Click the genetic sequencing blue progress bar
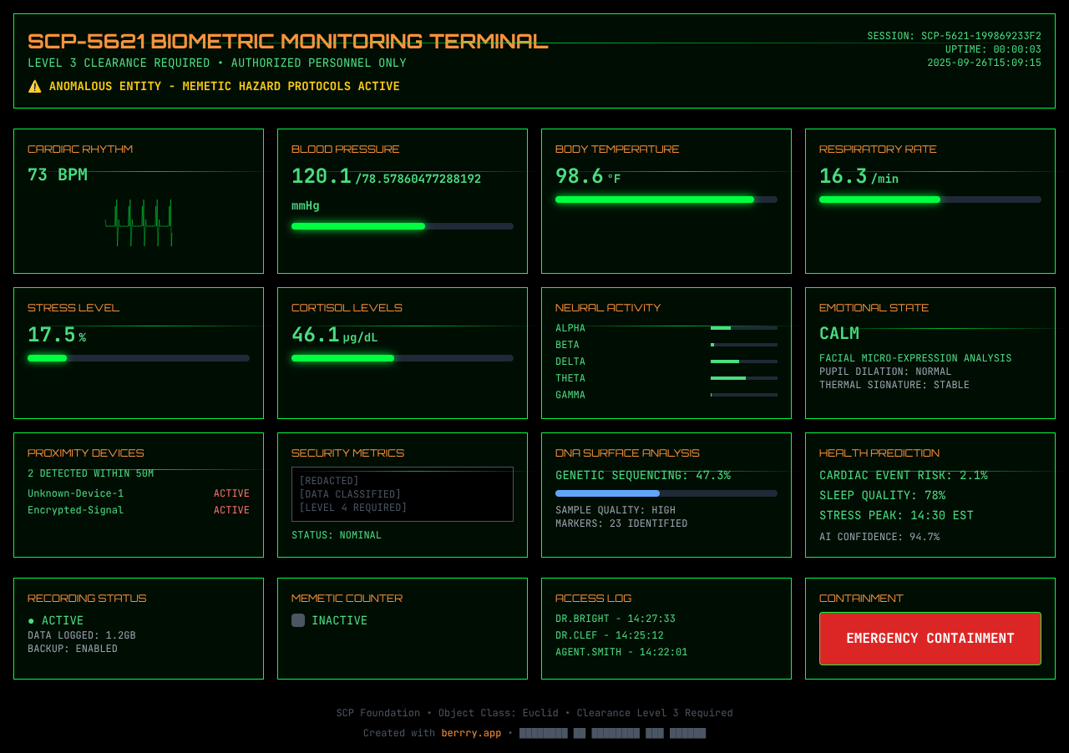 coord(666,493)
